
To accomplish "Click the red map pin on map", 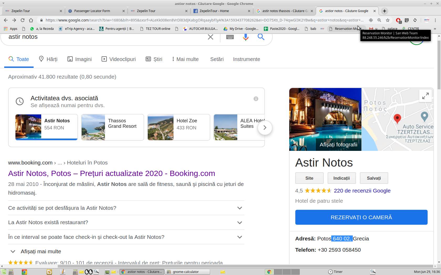I will [397, 118].
